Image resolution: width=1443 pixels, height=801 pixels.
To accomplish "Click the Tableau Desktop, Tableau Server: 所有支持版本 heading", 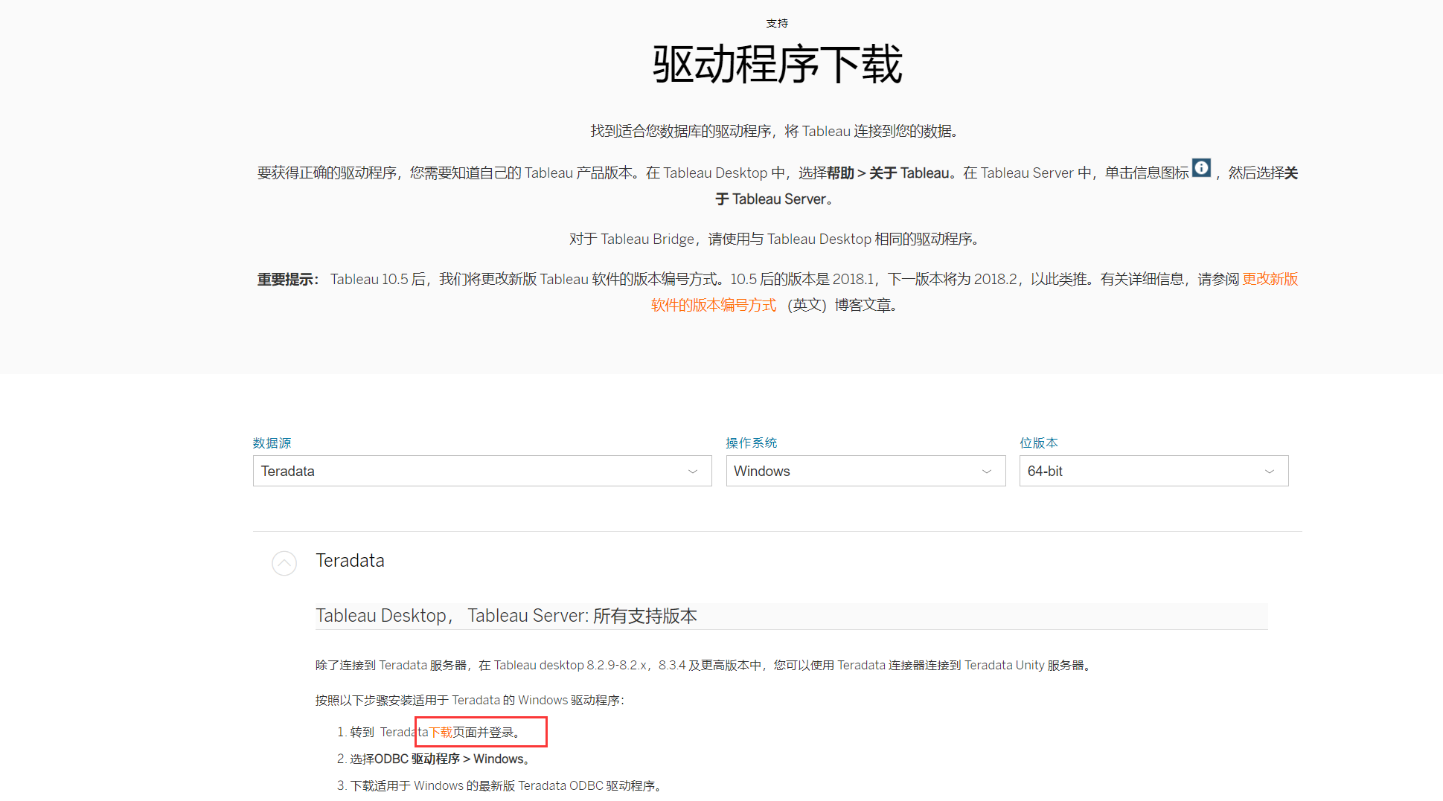I will pos(506,616).
